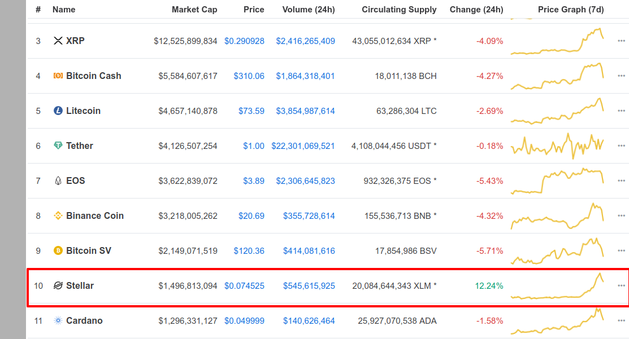
Task: Click the Tether logo icon
Action: (58, 146)
